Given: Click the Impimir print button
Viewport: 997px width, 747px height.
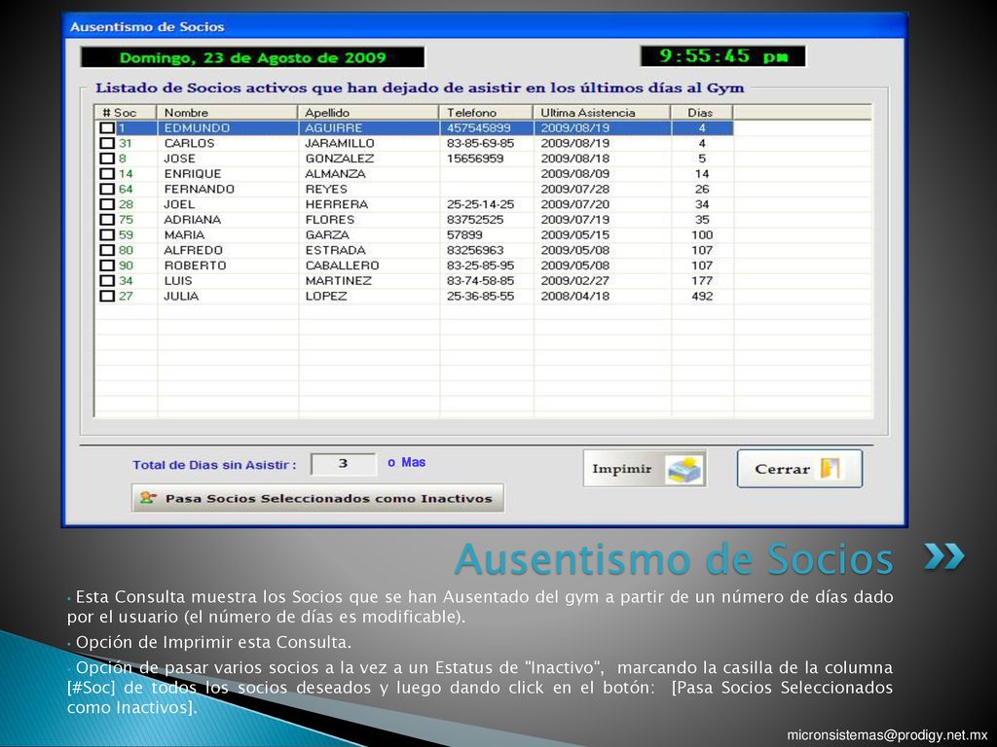Looking at the screenshot, I should click(x=645, y=469).
